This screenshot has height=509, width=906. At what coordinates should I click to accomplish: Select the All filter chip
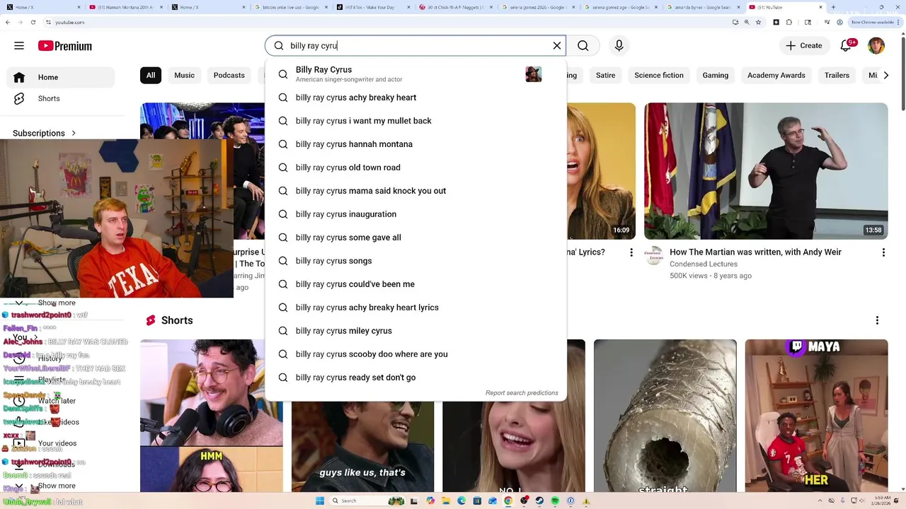(151, 75)
